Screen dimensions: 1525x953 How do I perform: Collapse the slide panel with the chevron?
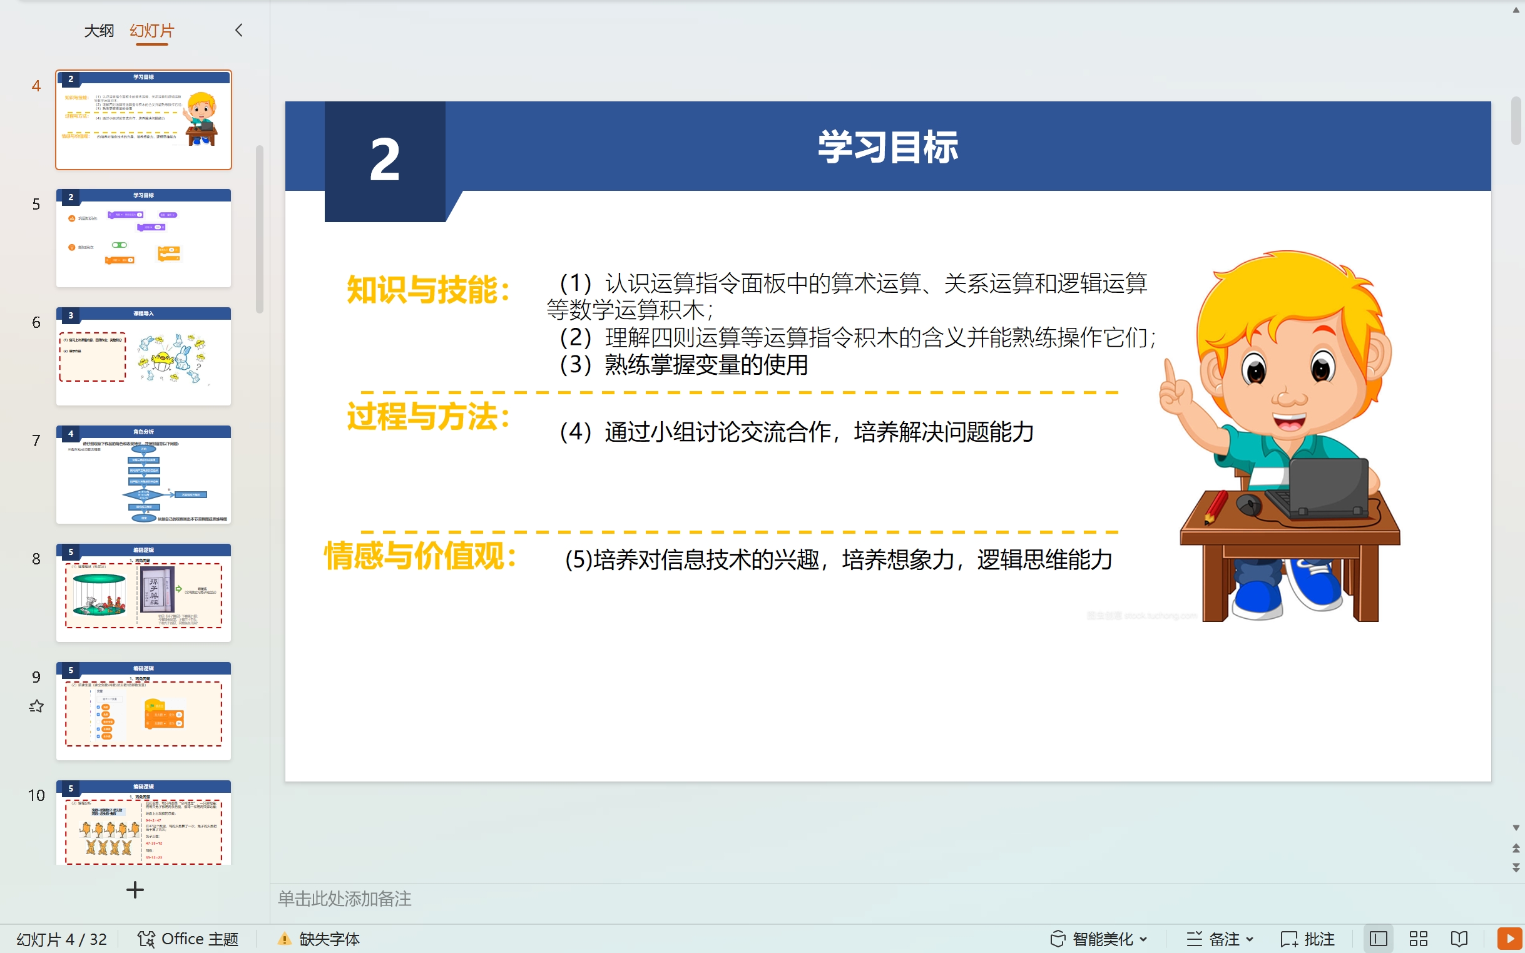point(239,30)
